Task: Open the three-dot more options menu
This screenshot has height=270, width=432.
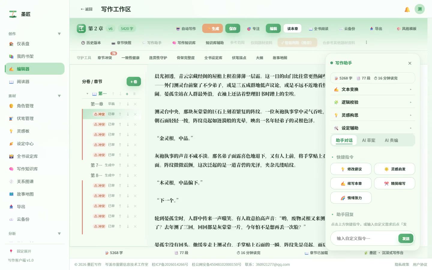Action: tap(366, 43)
